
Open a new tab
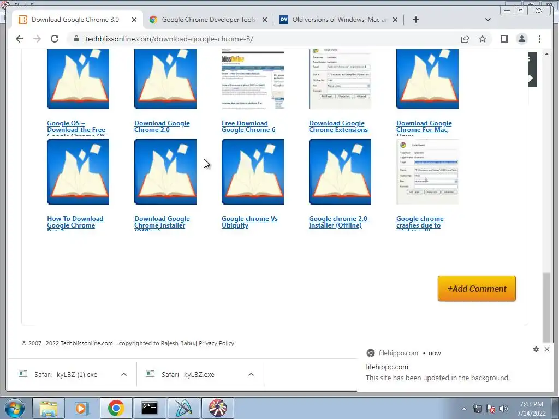415,20
